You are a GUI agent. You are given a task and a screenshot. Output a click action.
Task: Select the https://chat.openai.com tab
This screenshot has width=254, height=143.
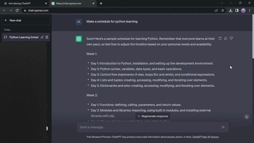(x=73, y=4)
